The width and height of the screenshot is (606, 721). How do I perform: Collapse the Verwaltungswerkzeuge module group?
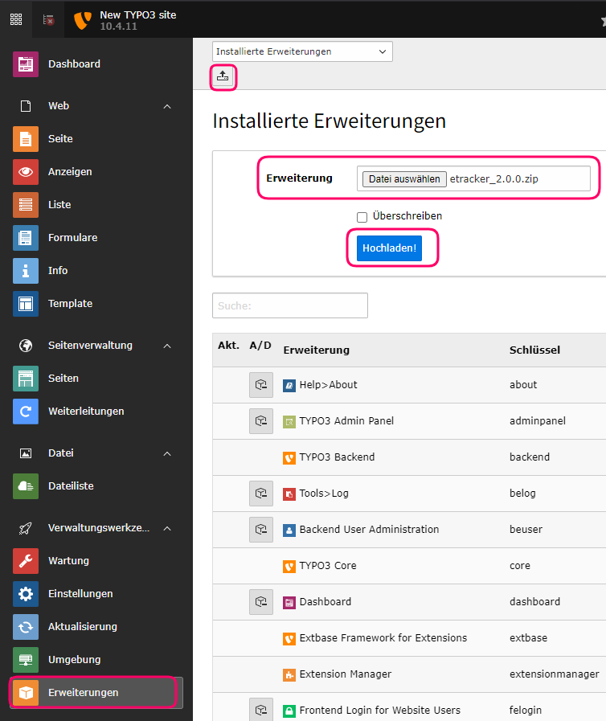(x=167, y=528)
